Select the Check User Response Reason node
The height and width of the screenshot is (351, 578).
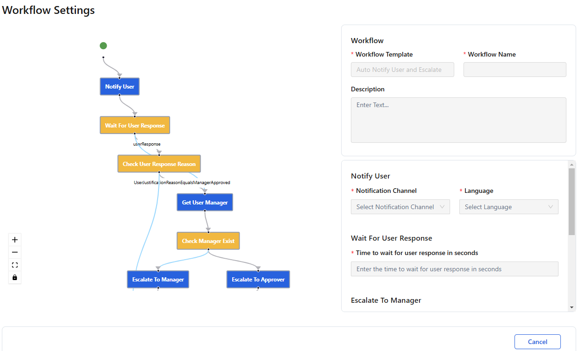coord(159,164)
